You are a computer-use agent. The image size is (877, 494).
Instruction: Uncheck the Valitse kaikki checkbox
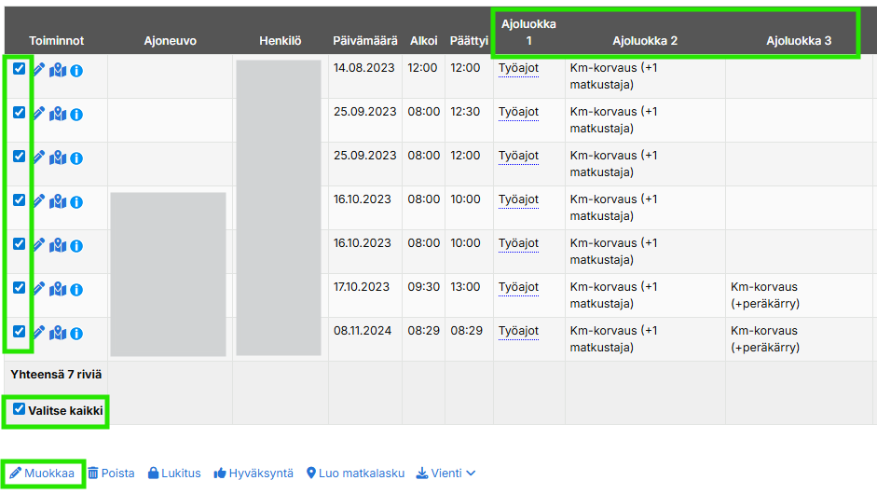[19, 409]
